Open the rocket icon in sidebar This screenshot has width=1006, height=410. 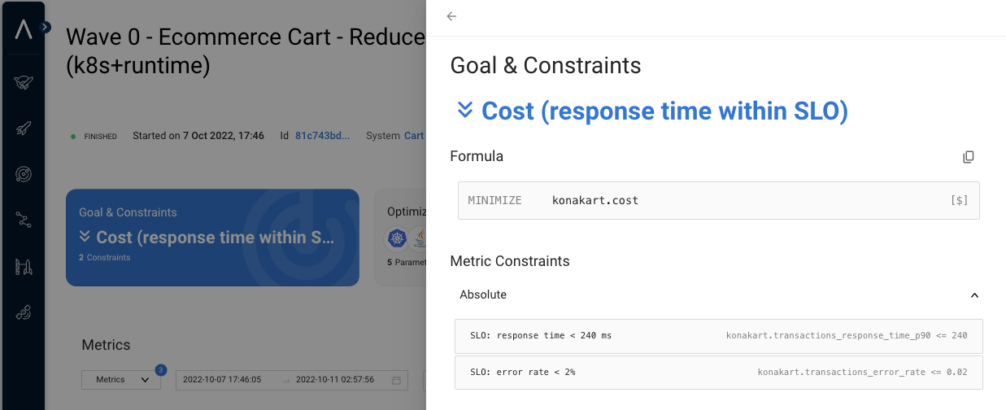tap(23, 128)
